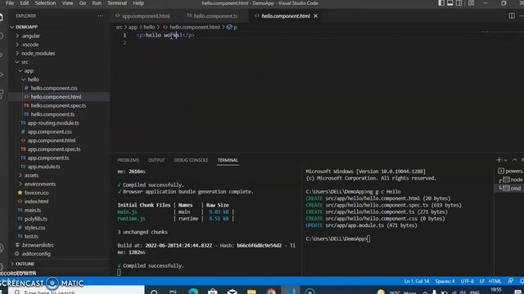Viewport: 524px width, 294px height.
Task: Switch to the DEBUG CONSOLE tab
Action: click(x=191, y=160)
